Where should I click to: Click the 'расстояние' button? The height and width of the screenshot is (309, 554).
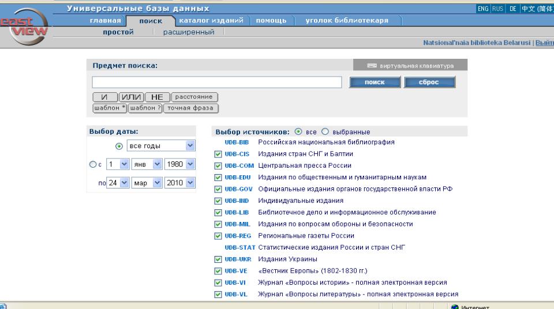(194, 97)
